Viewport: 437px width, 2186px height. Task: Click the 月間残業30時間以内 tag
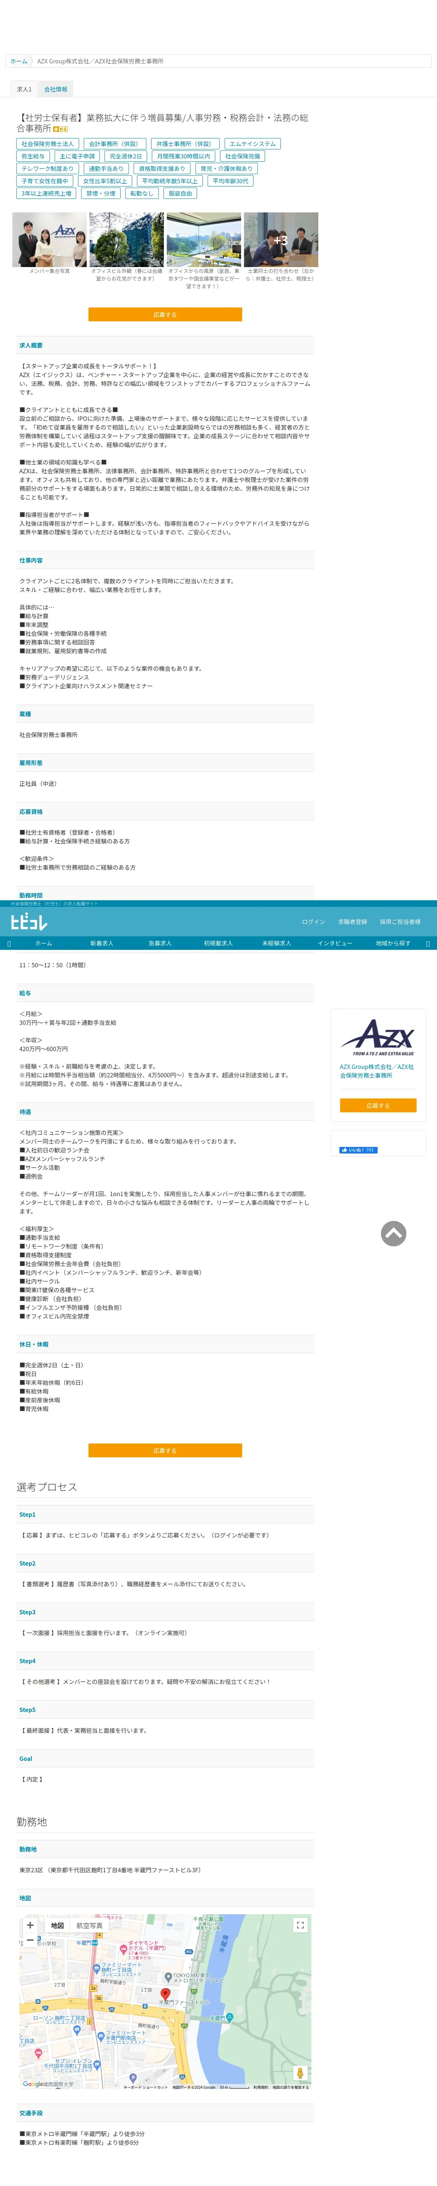183,156
